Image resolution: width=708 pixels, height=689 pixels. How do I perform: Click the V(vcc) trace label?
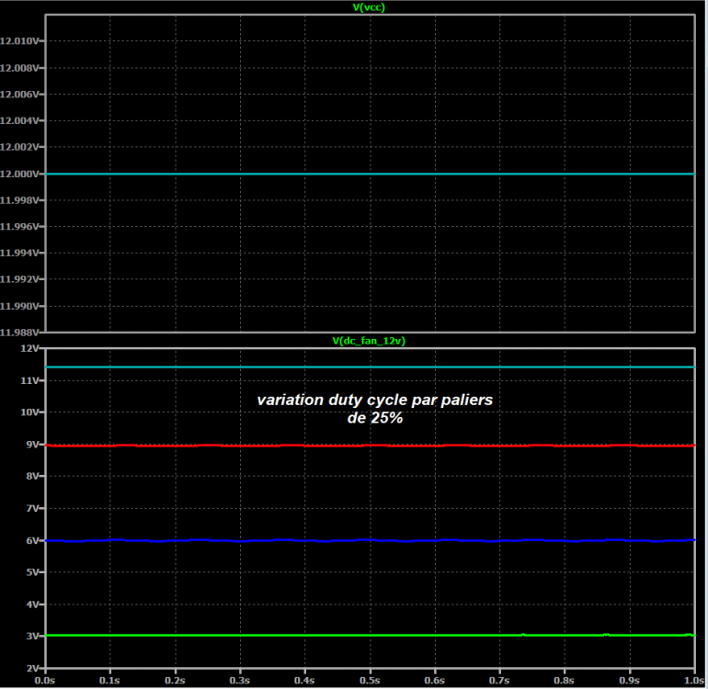click(x=369, y=7)
